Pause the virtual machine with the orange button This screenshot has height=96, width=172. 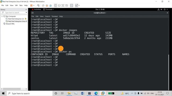coord(31,5)
